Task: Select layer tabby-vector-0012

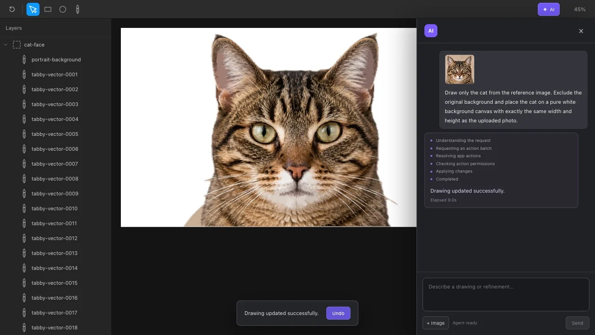Action: [56, 238]
